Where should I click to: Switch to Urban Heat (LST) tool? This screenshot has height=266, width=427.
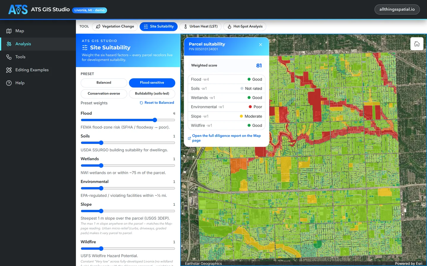200,27
